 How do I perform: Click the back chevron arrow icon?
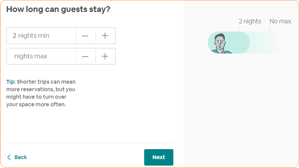click(9, 157)
